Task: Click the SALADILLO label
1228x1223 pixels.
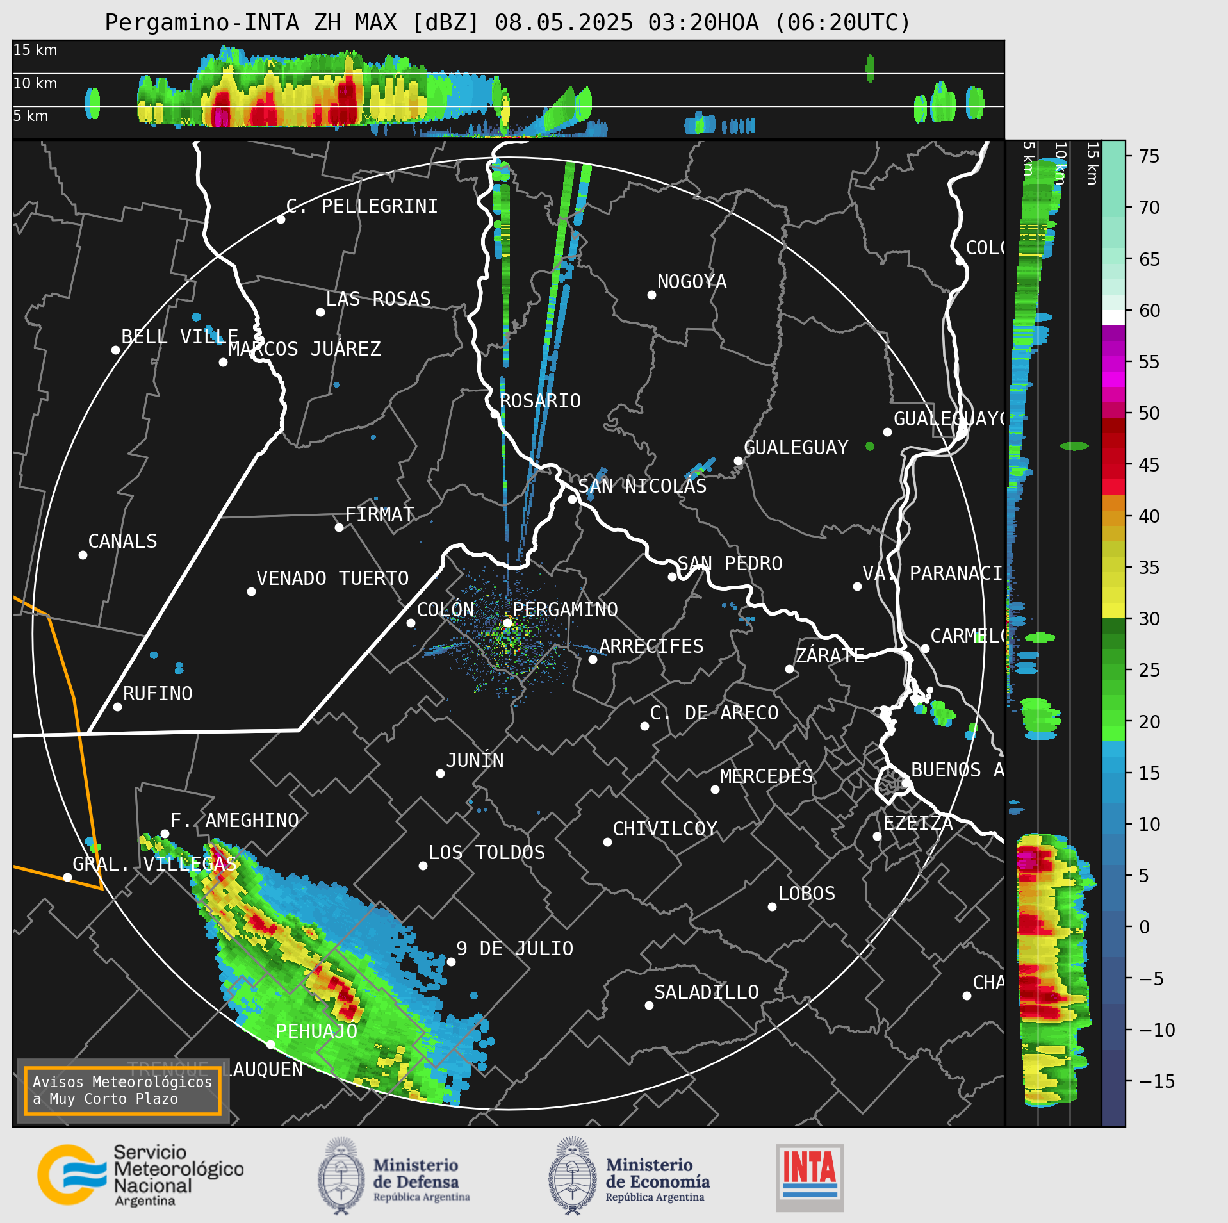Action: point(707,992)
